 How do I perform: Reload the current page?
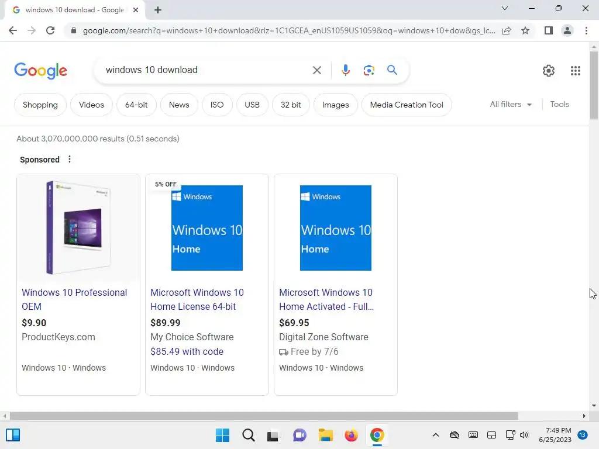point(50,30)
